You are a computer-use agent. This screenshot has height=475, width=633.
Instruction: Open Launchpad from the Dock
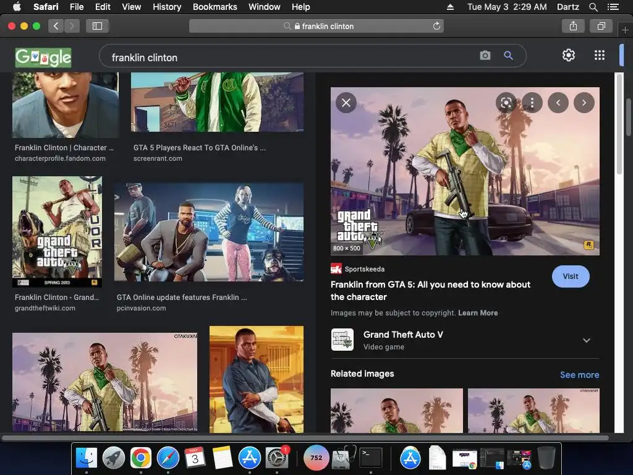[114, 458]
